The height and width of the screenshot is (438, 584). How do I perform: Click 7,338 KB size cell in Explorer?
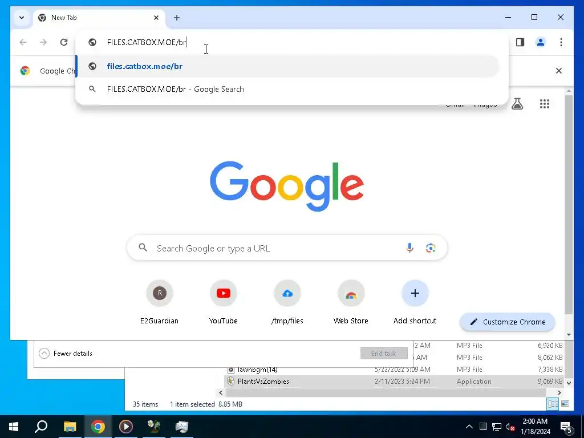(550, 370)
